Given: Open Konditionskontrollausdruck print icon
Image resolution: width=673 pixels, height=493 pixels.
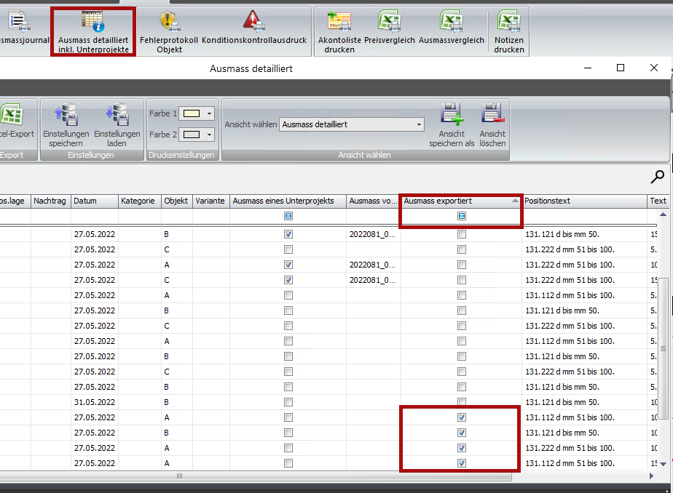Looking at the screenshot, I should [x=253, y=22].
